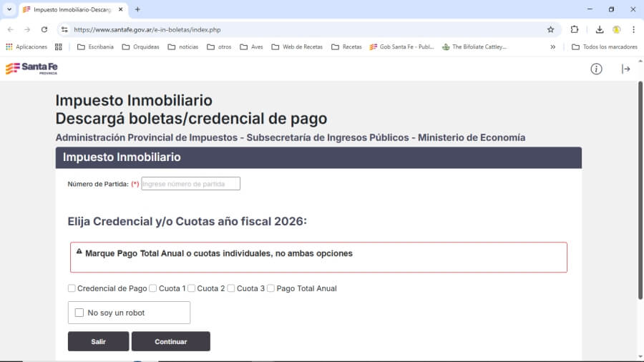Open the Chrome profile avatar
Screen dimensions: 644x362
click(616, 29)
